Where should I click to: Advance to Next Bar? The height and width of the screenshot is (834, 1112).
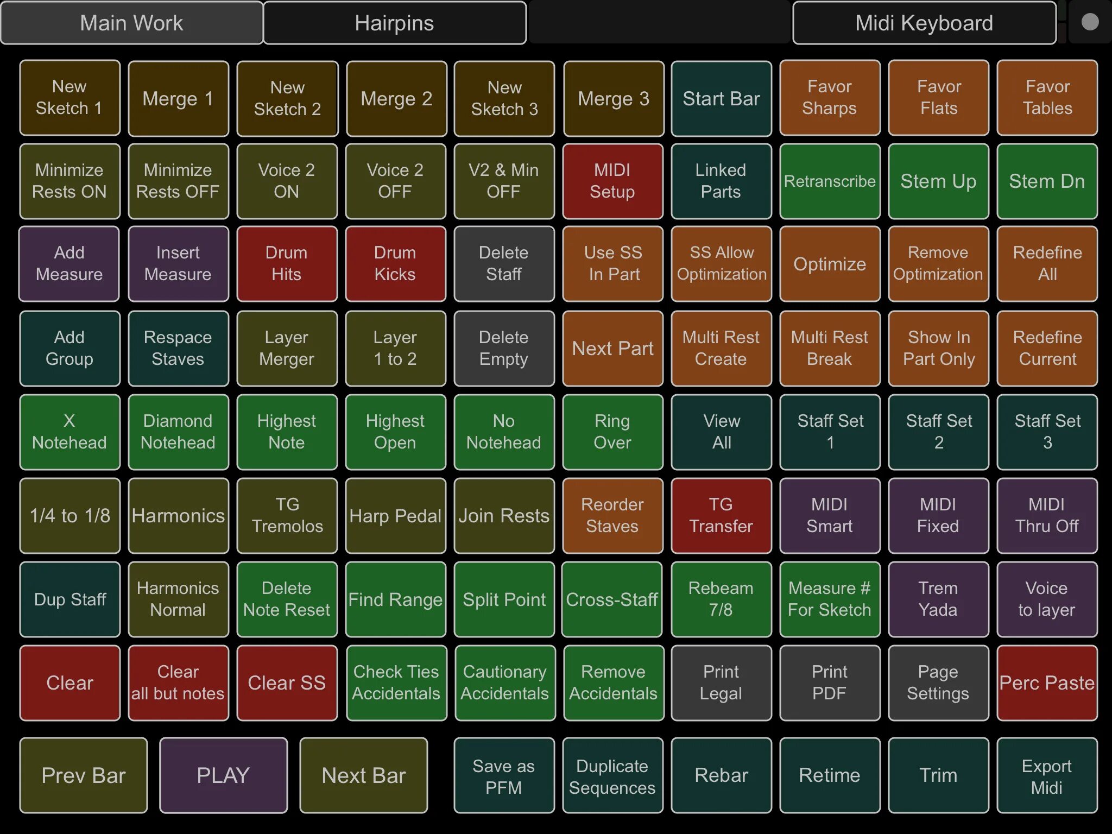364,775
